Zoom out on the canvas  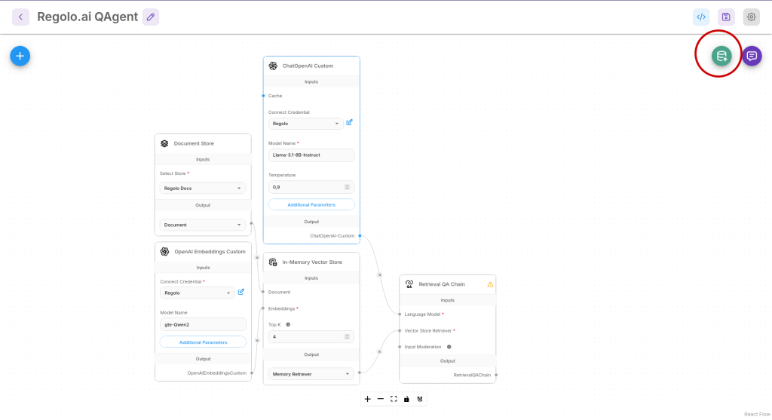click(x=381, y=399)
